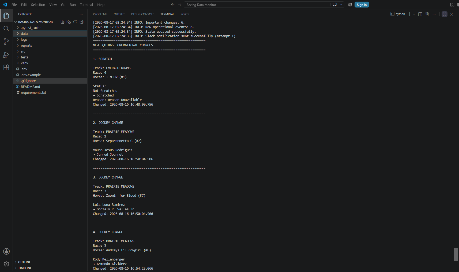Open the chat dropdown arrow in title bar
Screen dimensions: 459x272
(341, 5)
